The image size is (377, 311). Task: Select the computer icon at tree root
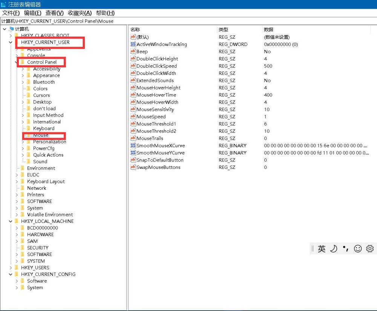11,29
